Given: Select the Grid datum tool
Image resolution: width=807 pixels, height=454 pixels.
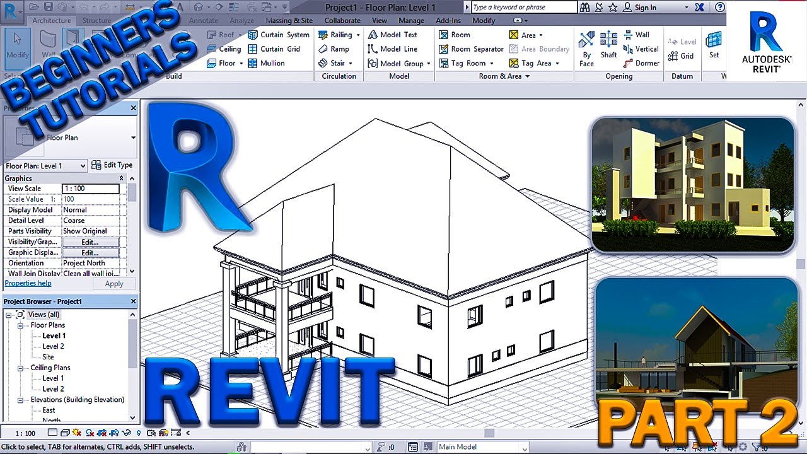Looking at the screenshot, I should click(x=681, y=56).
